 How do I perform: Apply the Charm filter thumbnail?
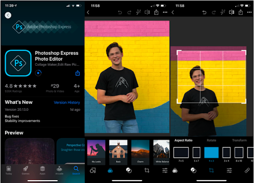(x=140, y=152)
